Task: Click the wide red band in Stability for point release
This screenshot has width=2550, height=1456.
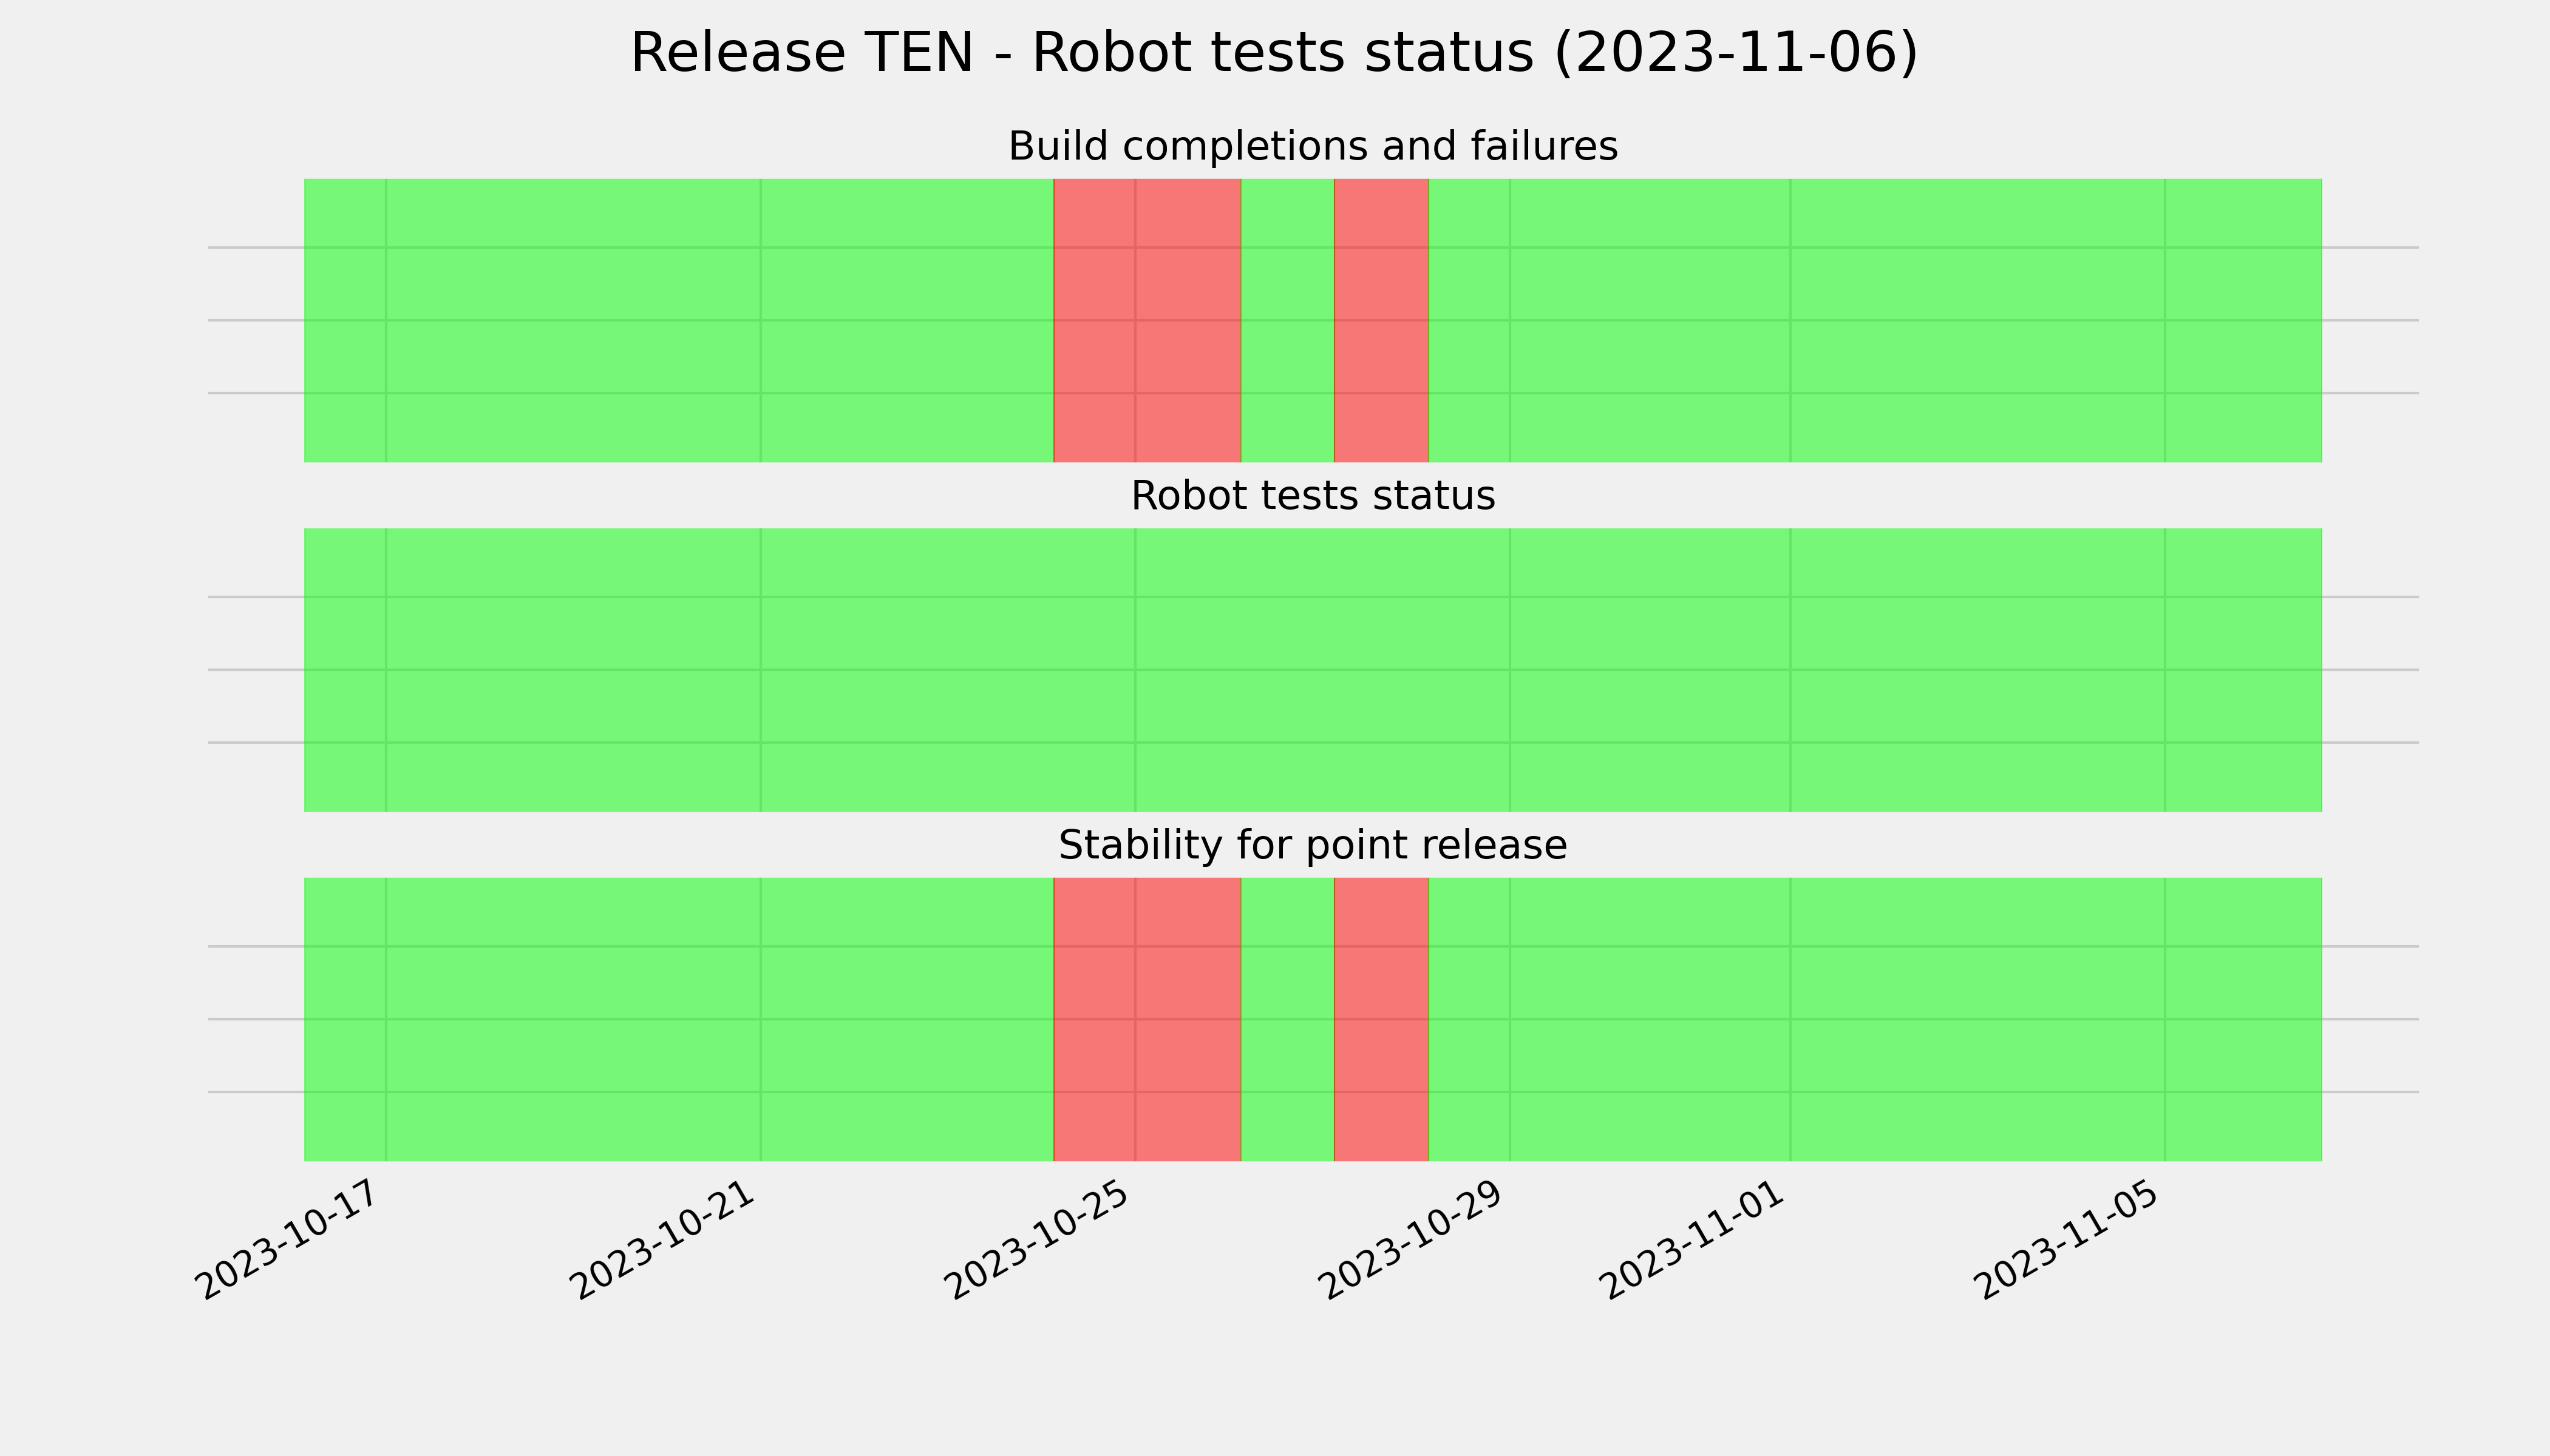Action: tap(1147, 1019)
